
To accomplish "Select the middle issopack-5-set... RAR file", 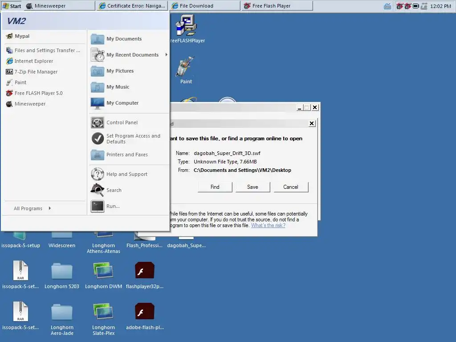I will click(20, 275).
